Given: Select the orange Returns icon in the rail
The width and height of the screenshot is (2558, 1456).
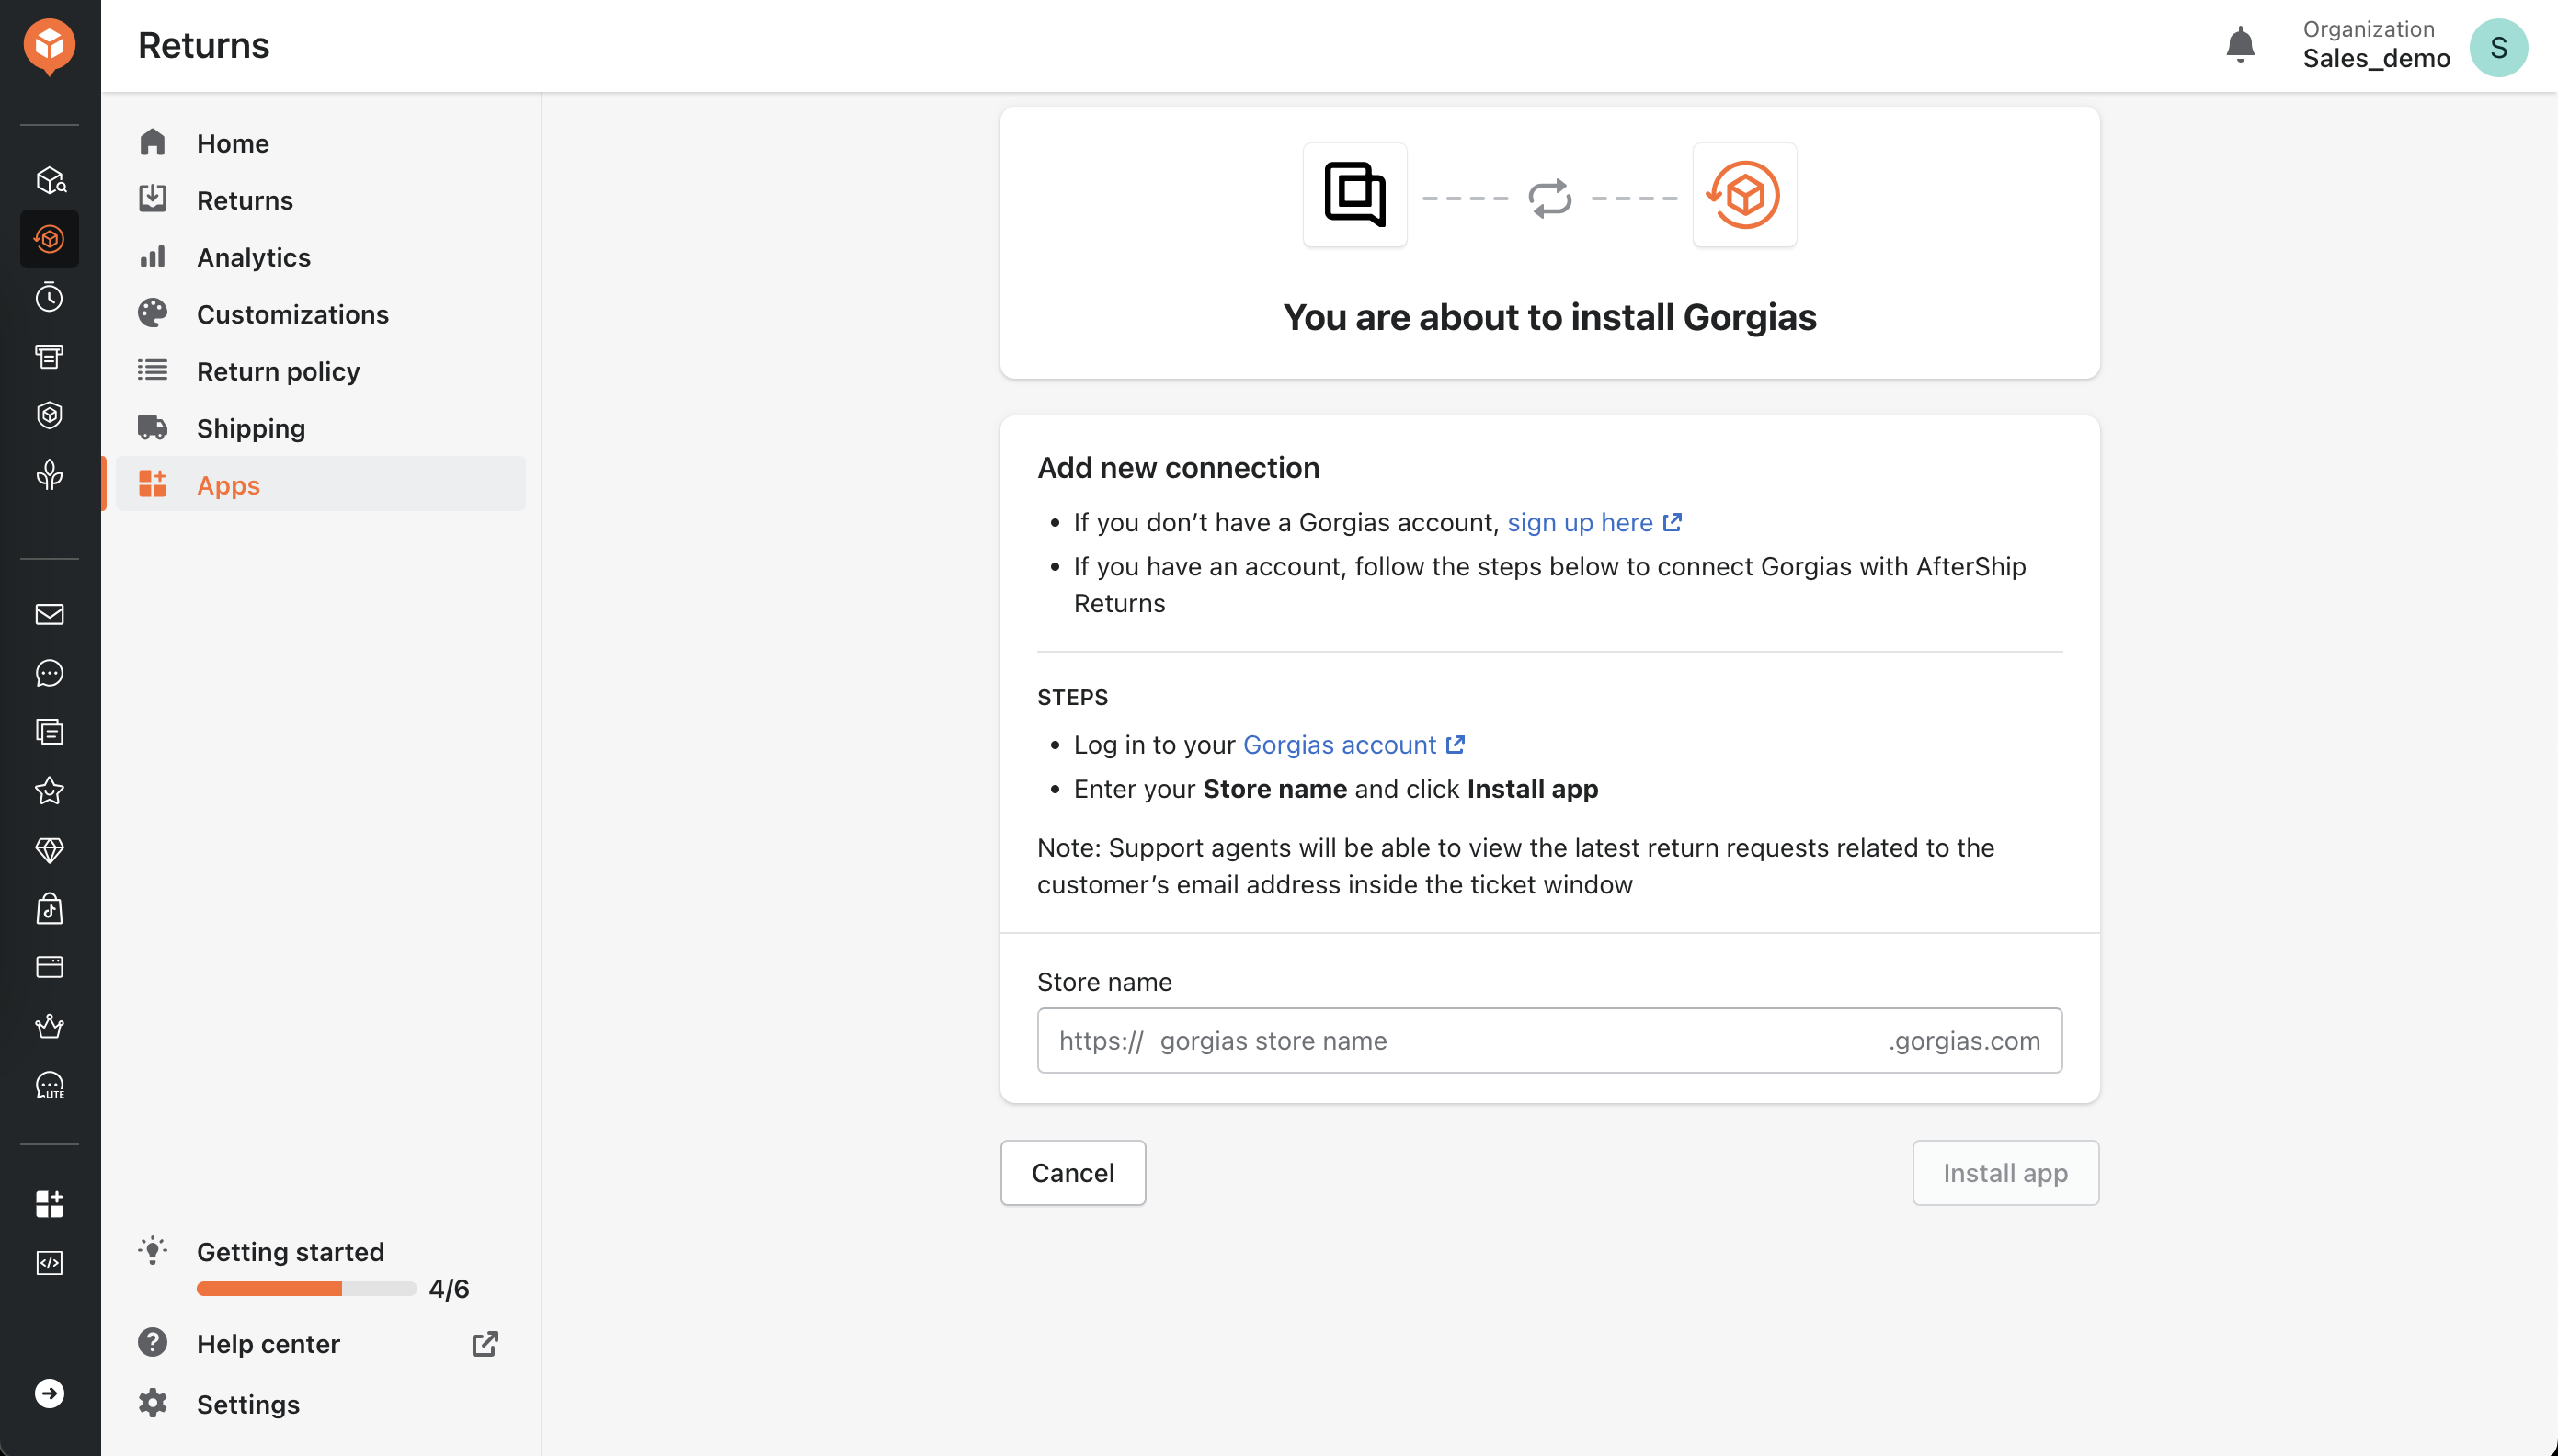Looking at the screenshot, I should click(49, 239).
